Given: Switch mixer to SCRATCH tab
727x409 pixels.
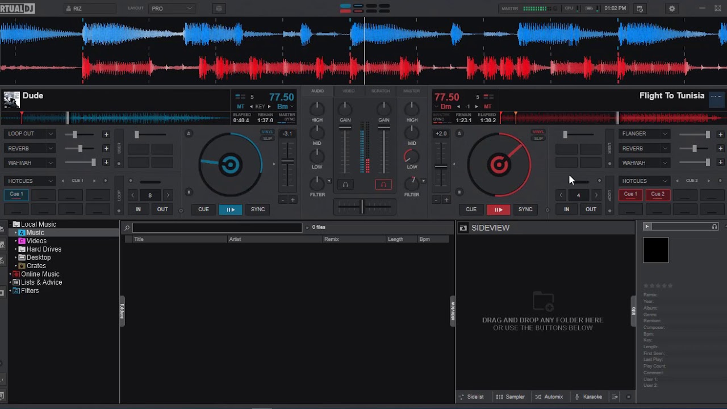Looking at the screenshot, I should tap(381, 91).
